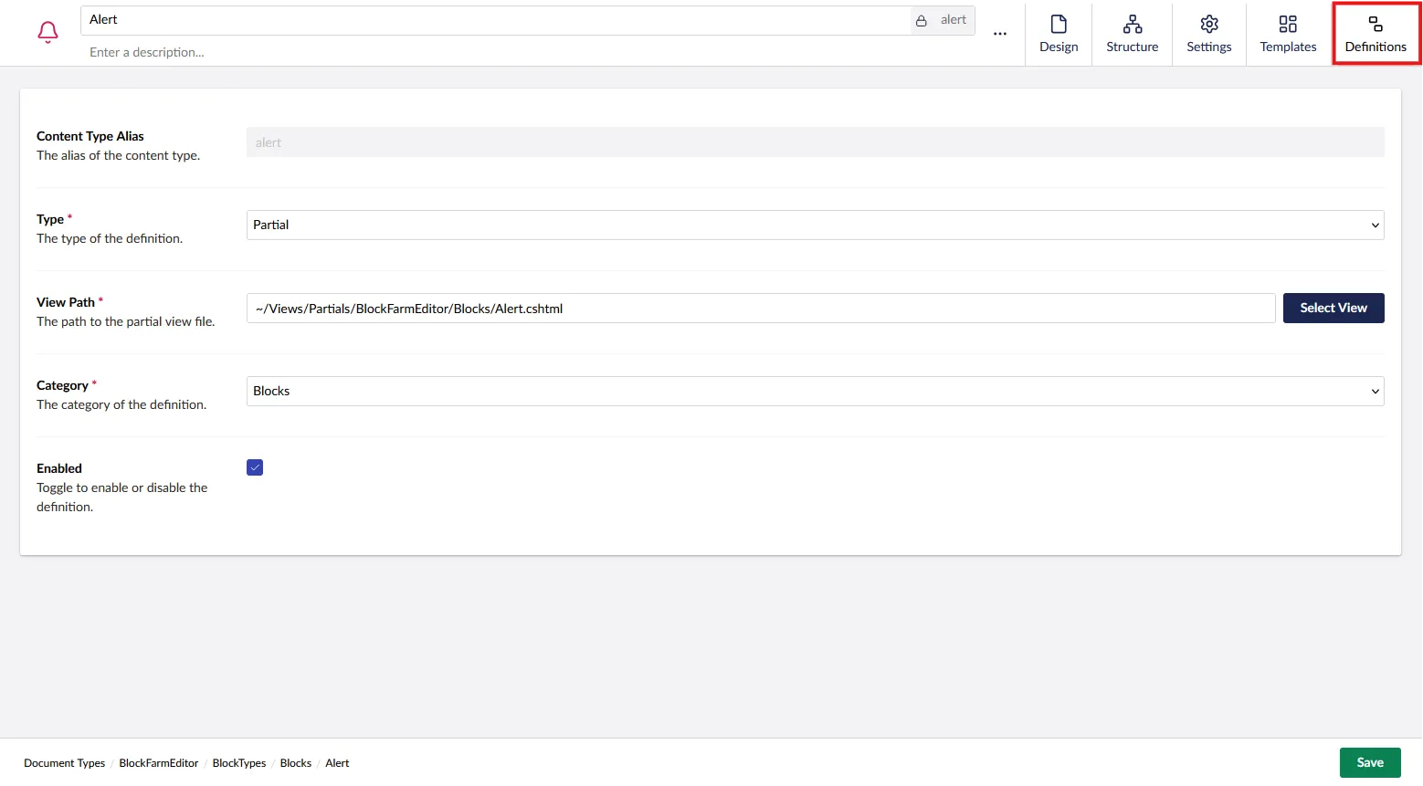Click the bell icon for Alert document type

pyautogui.click(x=47, y=33)
